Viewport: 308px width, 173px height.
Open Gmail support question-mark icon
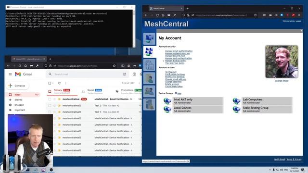pyautogui.click(x=134, y=74)
